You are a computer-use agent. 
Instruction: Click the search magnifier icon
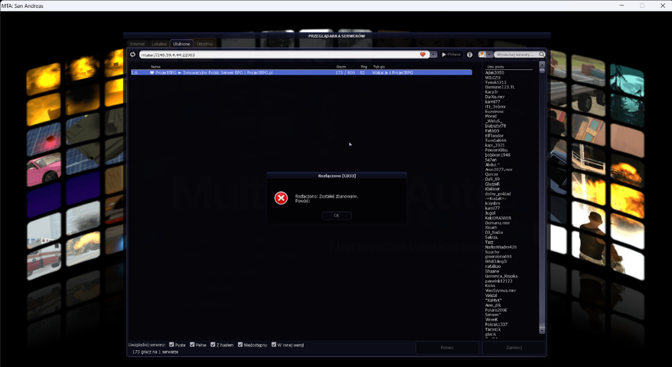[542, 54]
